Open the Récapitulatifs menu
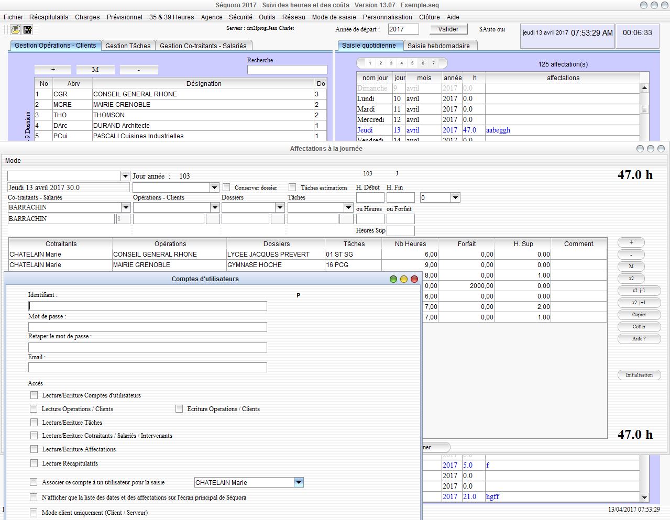Viewport: 670px width, 520px height. 49,17
